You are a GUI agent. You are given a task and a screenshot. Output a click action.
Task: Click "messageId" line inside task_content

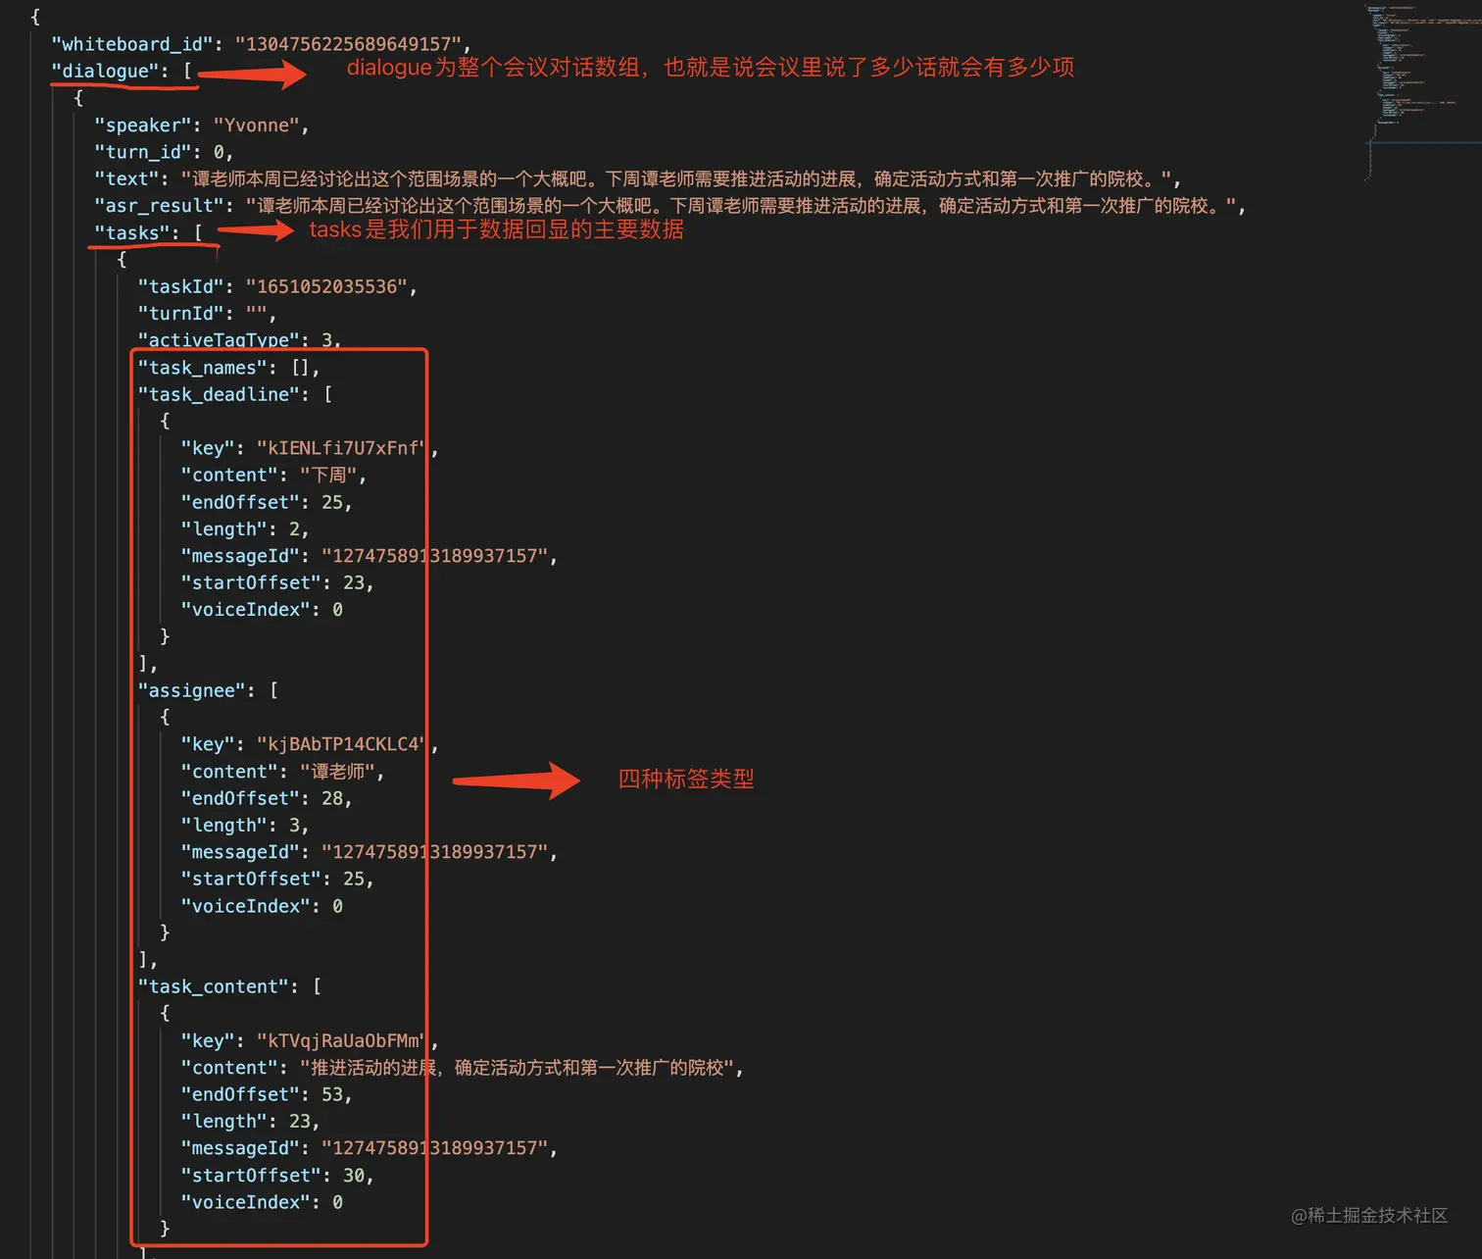(370, 1148)
